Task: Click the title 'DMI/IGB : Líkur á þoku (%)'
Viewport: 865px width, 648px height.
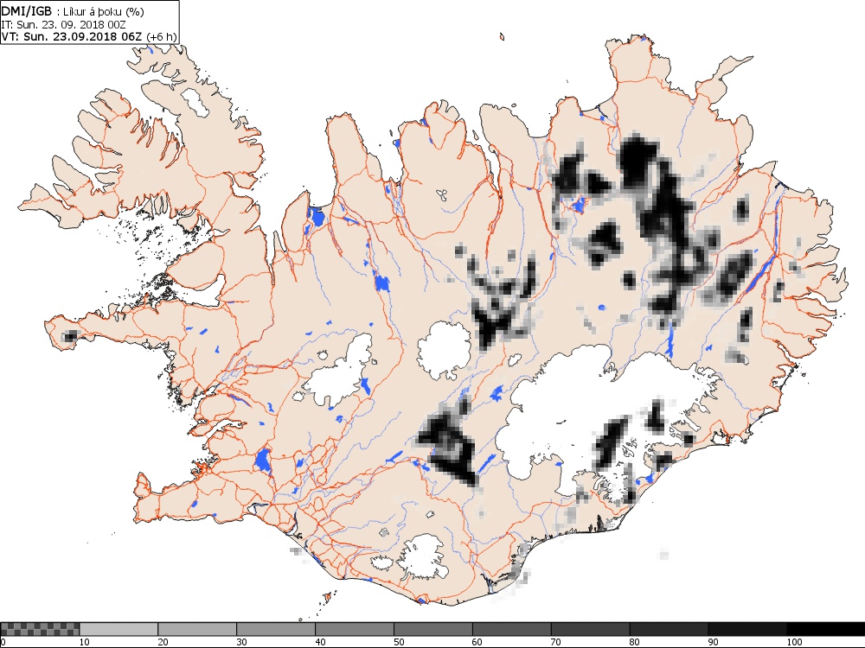Action: coord(73,11)
